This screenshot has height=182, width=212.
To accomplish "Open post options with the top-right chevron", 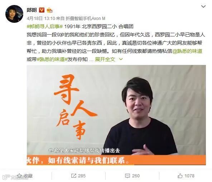I will point(203,6).
